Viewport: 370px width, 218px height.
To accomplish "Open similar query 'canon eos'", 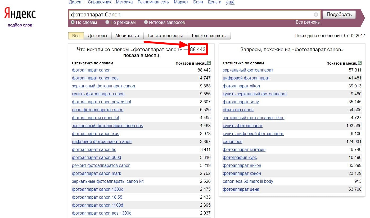I will tap(232, 142).
